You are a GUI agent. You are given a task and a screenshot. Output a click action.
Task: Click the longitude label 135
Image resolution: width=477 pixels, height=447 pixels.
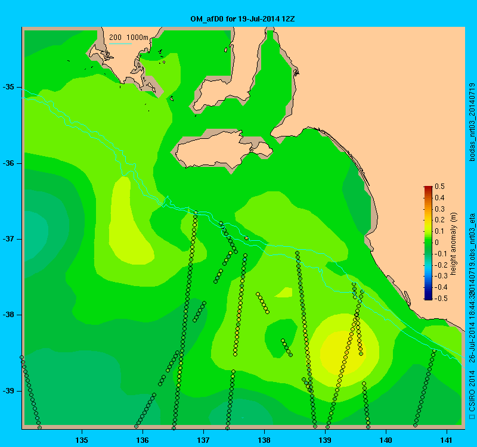coord(82,440)
